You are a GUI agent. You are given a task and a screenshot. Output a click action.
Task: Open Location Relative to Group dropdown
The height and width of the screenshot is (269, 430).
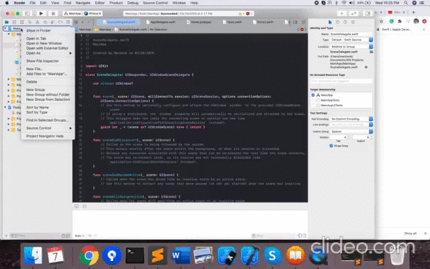pyautogui.click(x=351, y=46)
